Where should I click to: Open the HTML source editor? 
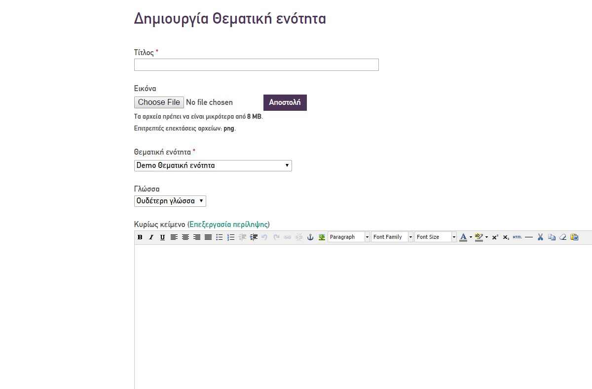pos(517,237)
